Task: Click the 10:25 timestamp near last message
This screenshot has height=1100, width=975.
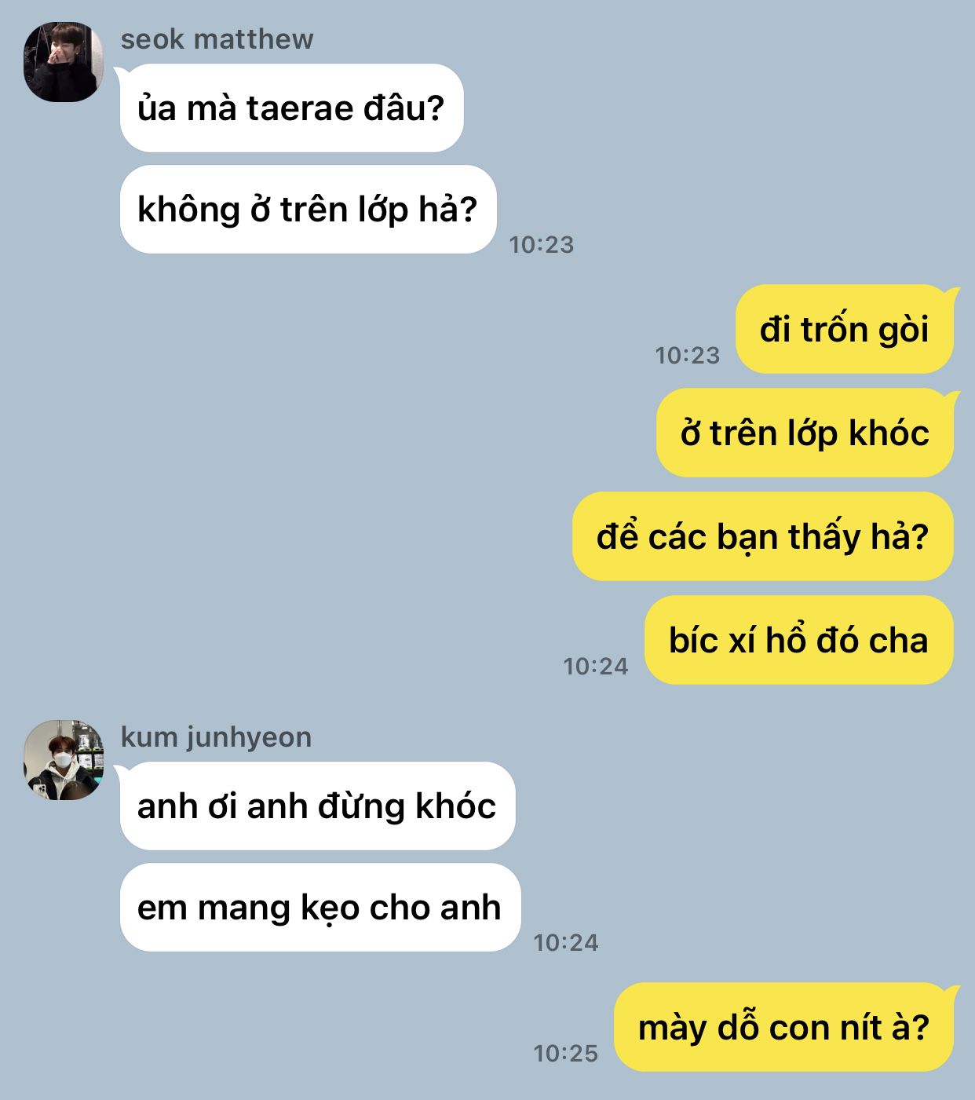Action: pyautogui.click(x=566, y=1054)
